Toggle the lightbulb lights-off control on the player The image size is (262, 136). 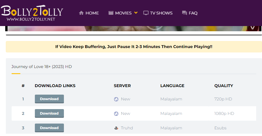tap(252, 28)
